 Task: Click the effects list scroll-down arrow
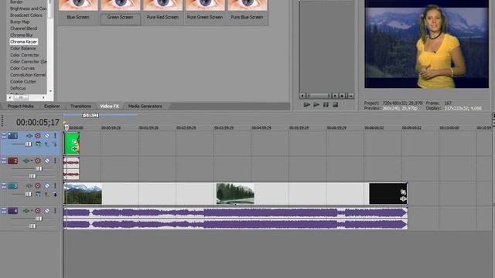click(x=50, y=91)
